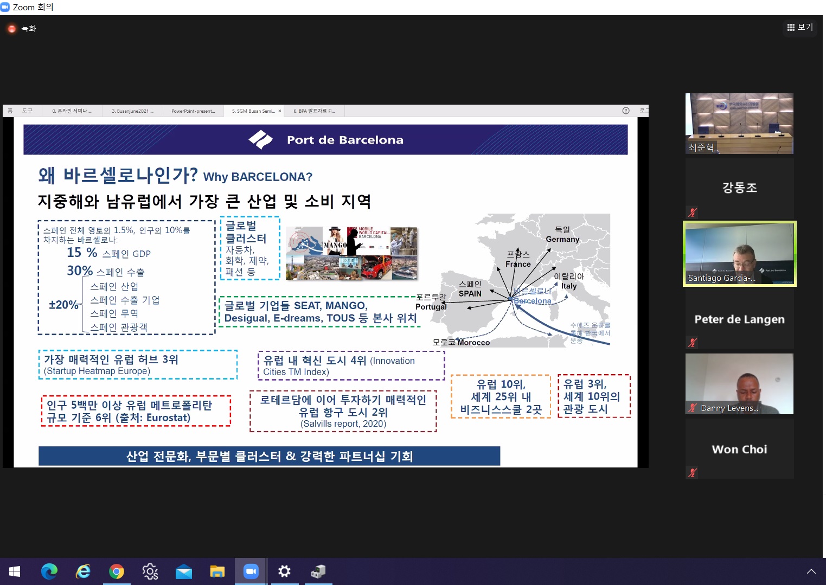This screenshot has width=826, height=585.
Task: Select Won Choi participant tile
Action: 739,449
